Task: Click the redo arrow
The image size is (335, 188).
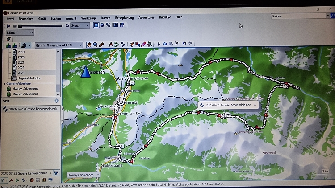Action: tap(190, 44)
